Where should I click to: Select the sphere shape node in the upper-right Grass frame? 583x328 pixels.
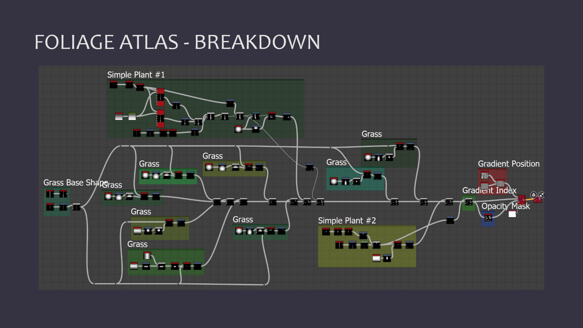coord(368,157)
